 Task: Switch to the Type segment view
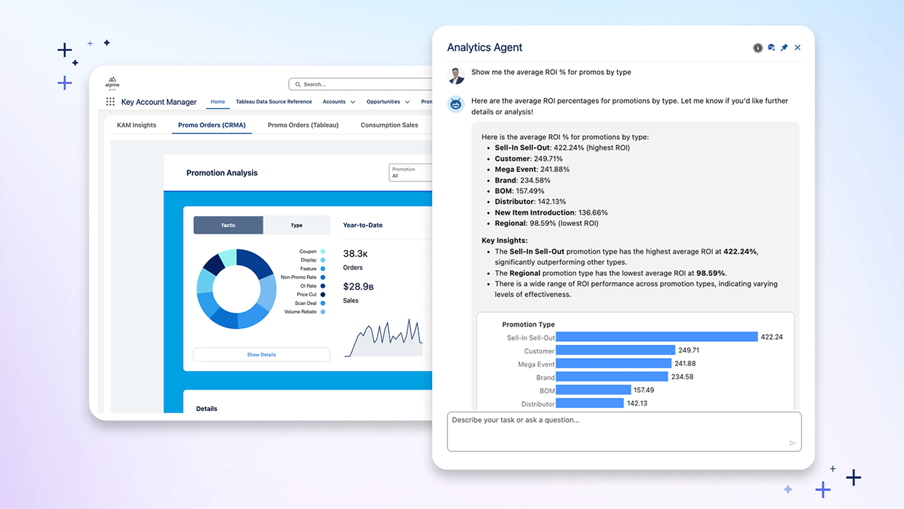297,225
